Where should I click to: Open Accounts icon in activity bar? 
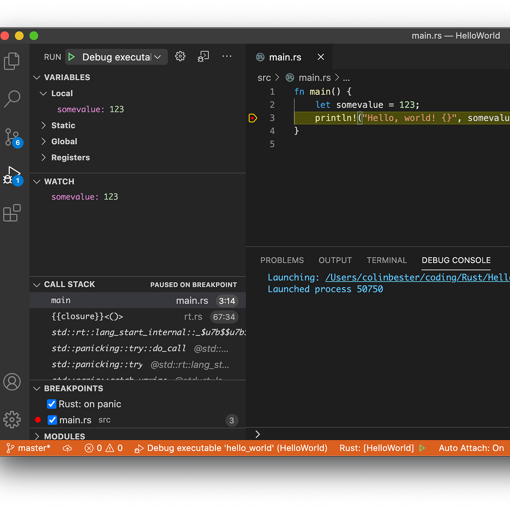pos(12,382)
